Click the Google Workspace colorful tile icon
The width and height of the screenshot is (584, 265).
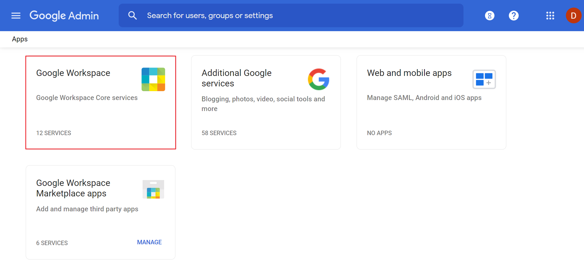tap(153, 79)
